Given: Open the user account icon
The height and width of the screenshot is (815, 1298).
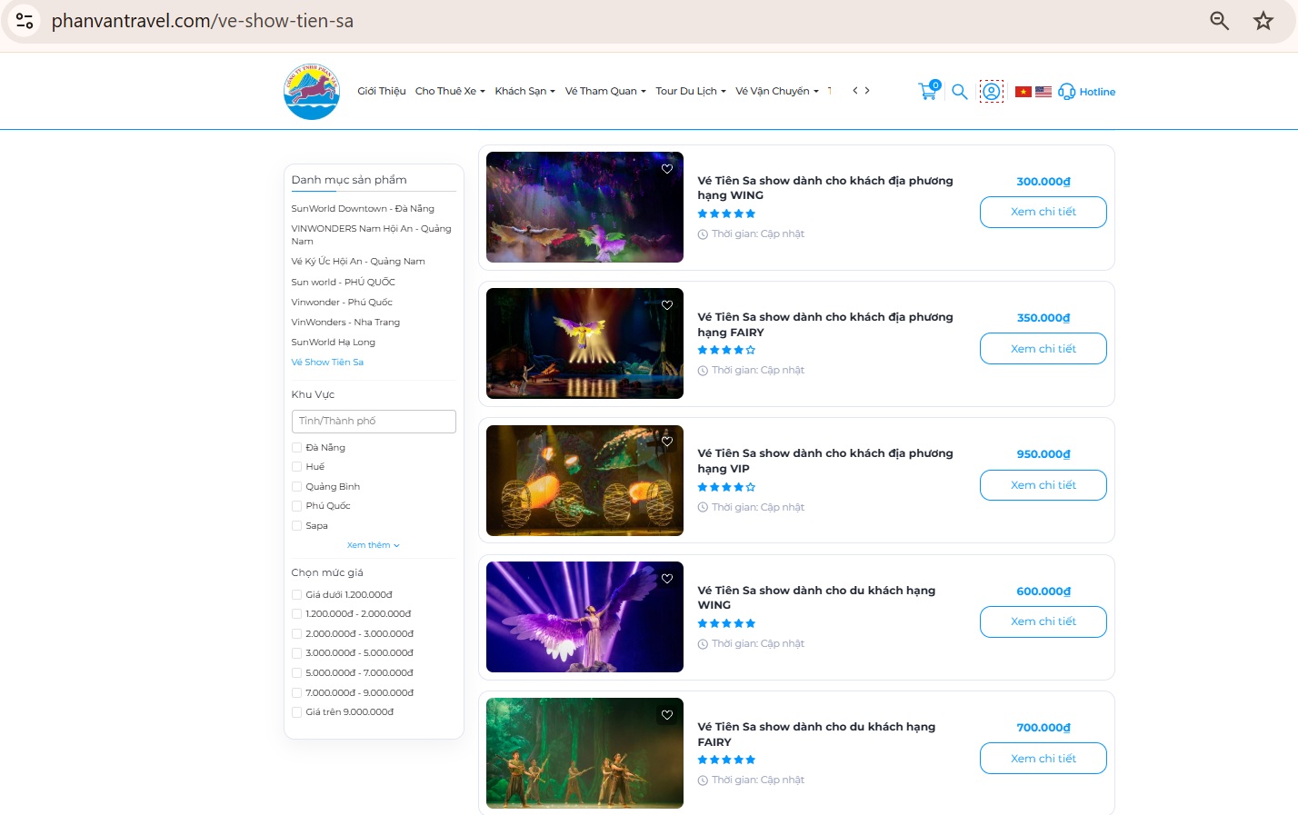Looking at the screenshot, I should tap(992, 91).
